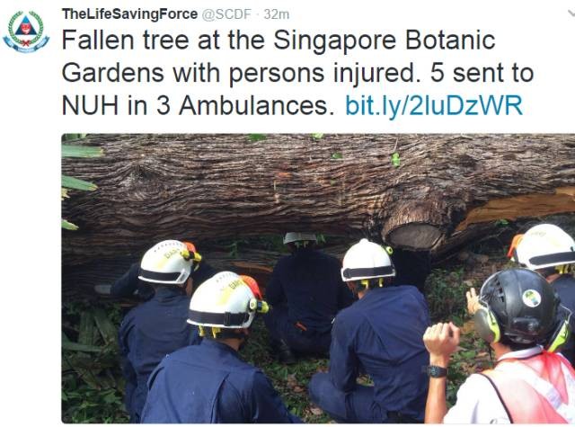Click the words 'Singapore Botanic' in tweet
This screenshot has width=575, height=427.
tap(384, 40)
